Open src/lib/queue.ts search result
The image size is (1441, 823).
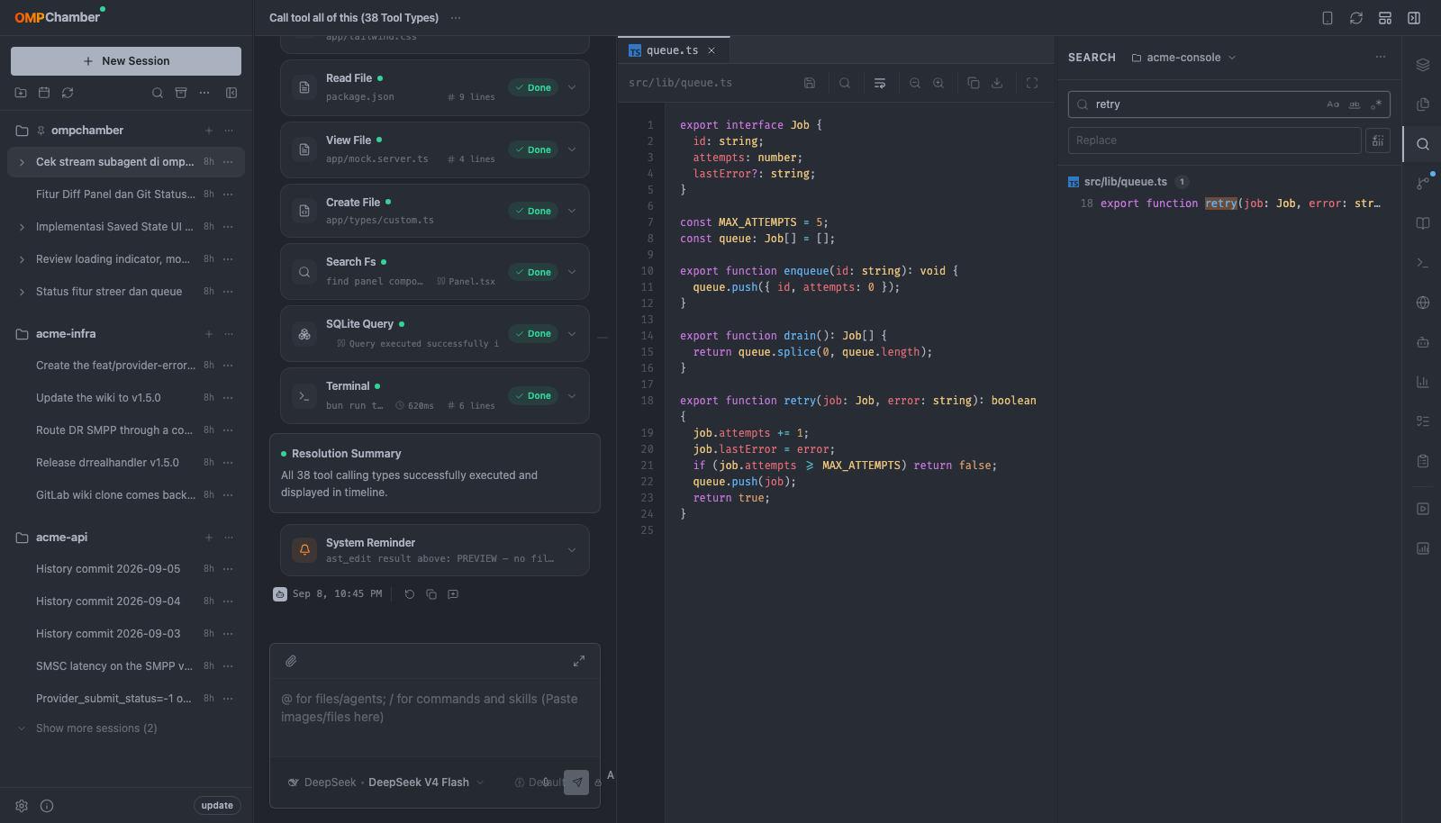coord(1126,182)
